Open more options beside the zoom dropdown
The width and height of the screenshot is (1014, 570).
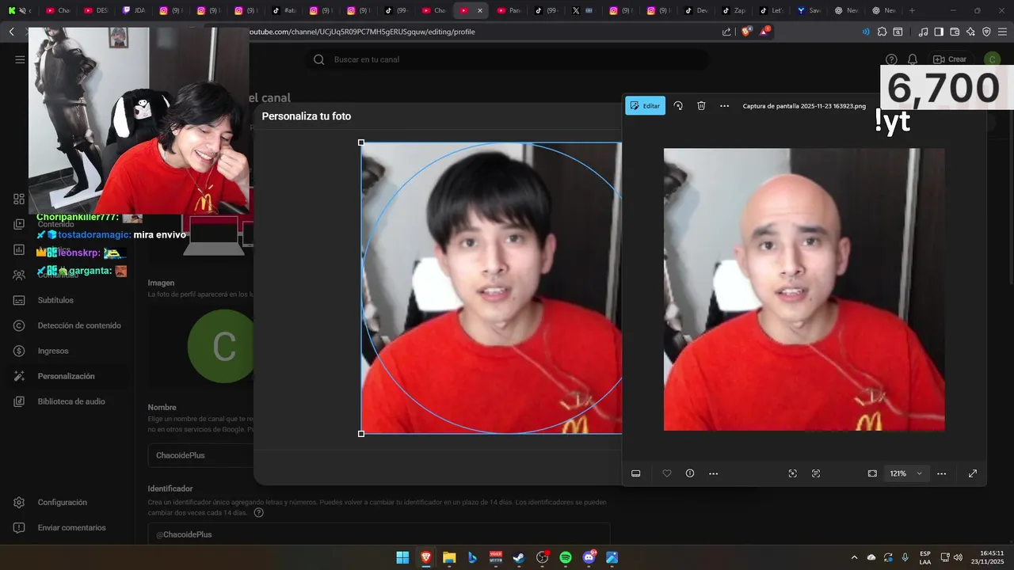(x=941, y=473)
